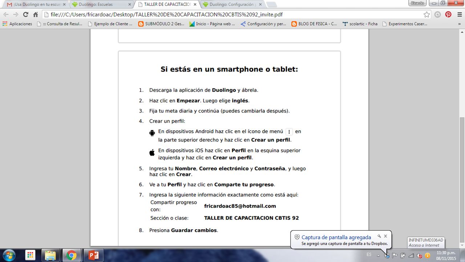Open the Action Center flag icon
This screenshot has width=465, height=262.
coord(395,256)
